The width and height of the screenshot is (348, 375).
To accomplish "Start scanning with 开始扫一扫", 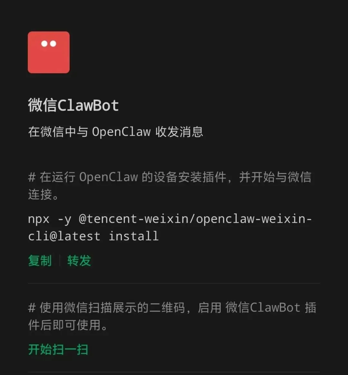I will (x=58, y=350).
